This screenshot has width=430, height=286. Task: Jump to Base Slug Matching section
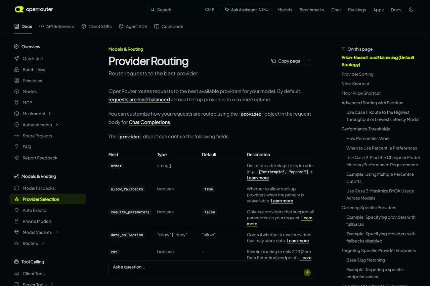[x=365, y=260]
